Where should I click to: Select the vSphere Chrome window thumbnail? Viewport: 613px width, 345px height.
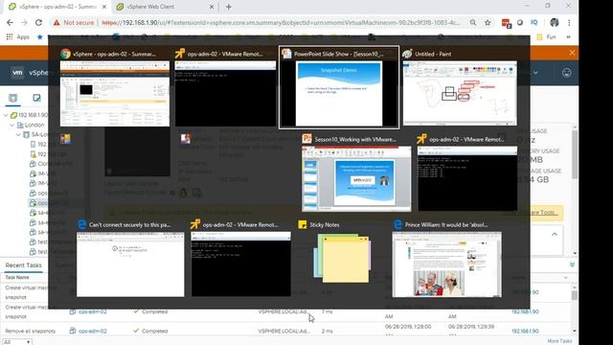coord(115,94)
